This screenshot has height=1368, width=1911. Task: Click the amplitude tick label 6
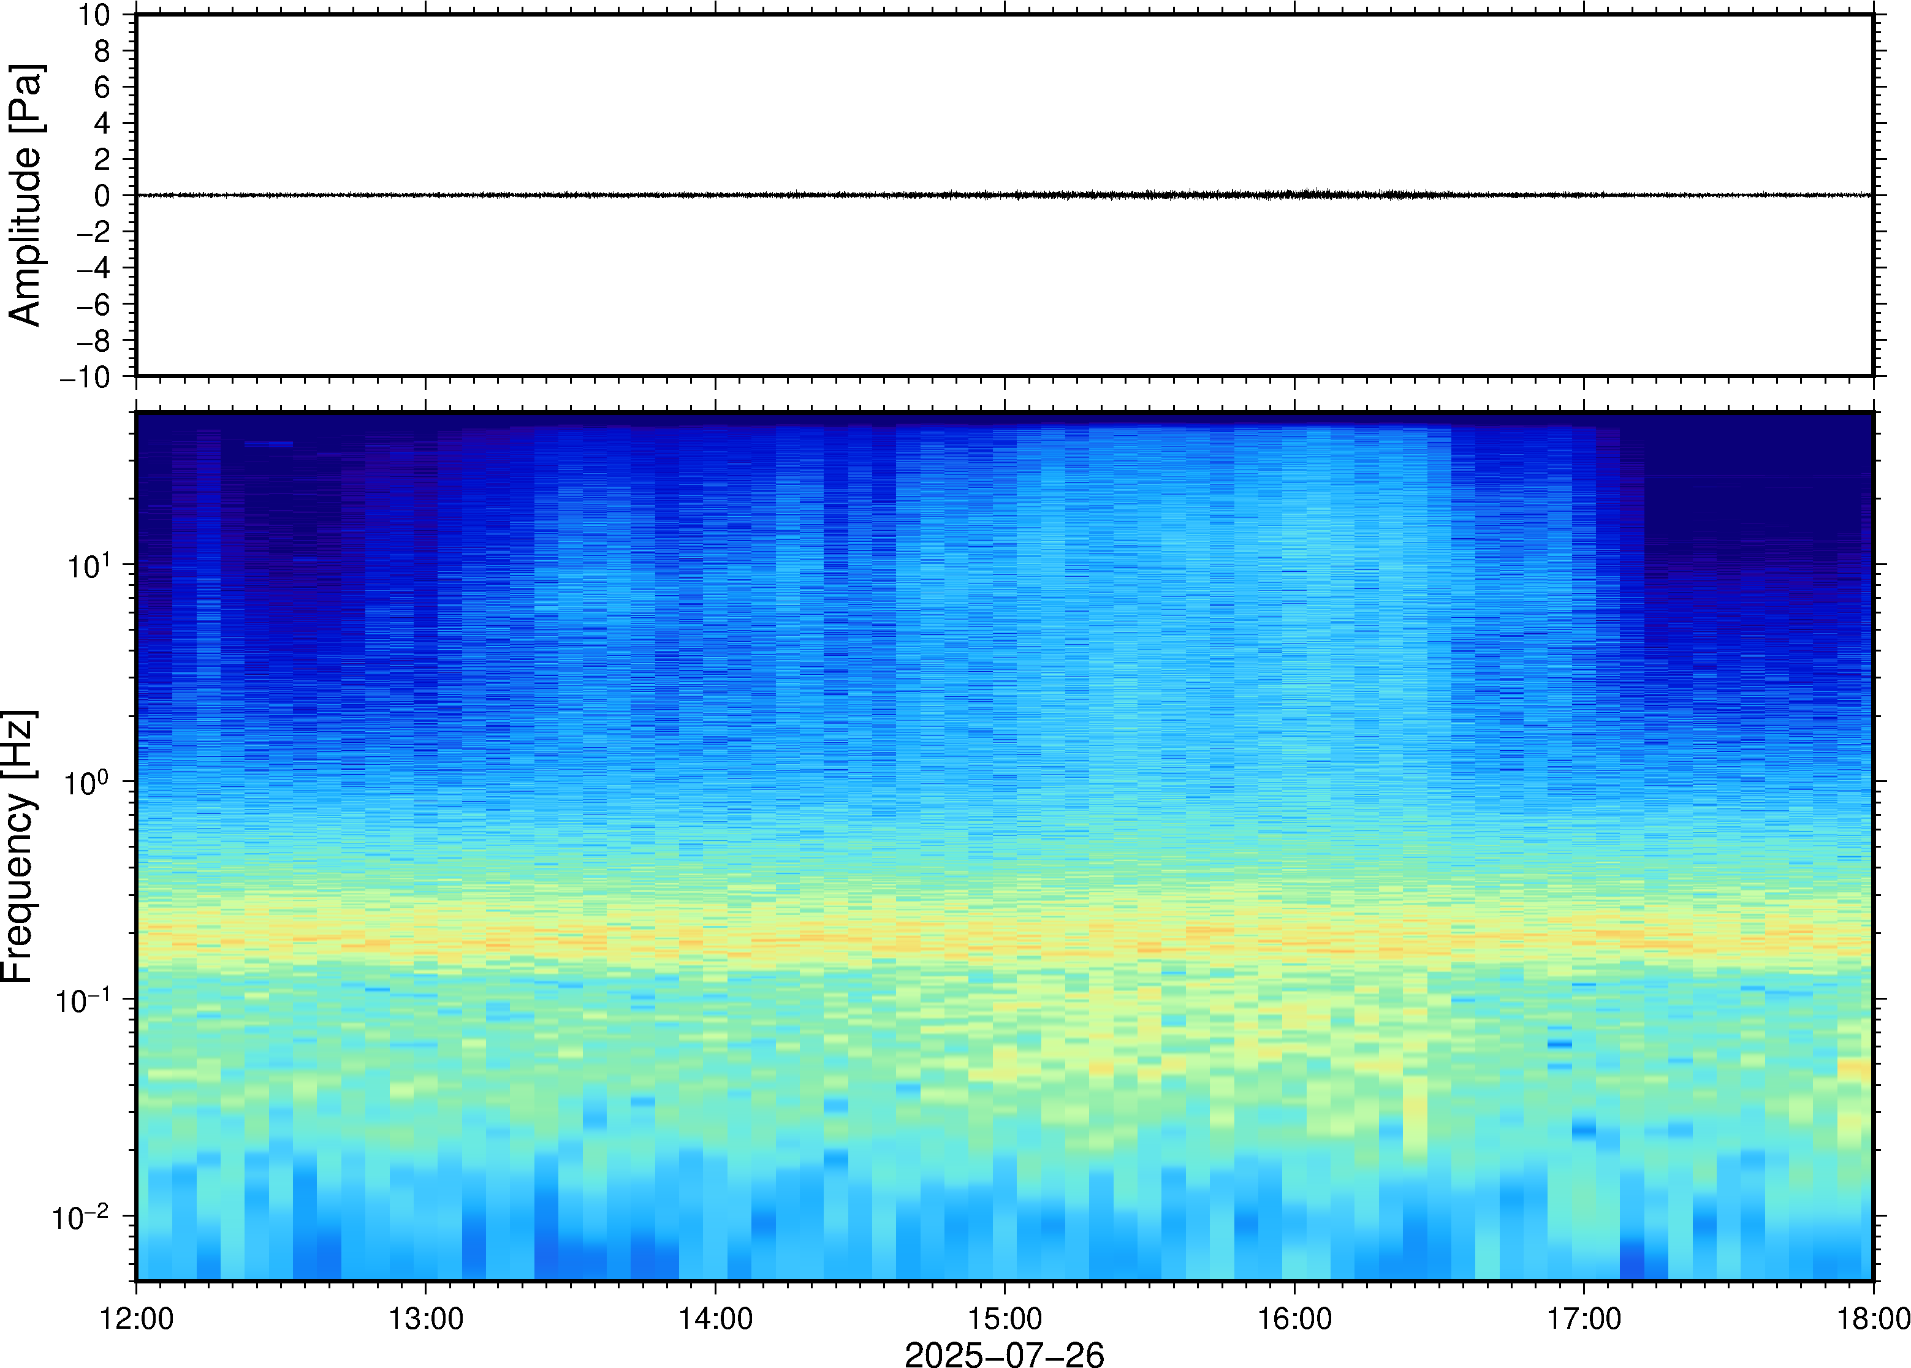click(x=103, y=87)
